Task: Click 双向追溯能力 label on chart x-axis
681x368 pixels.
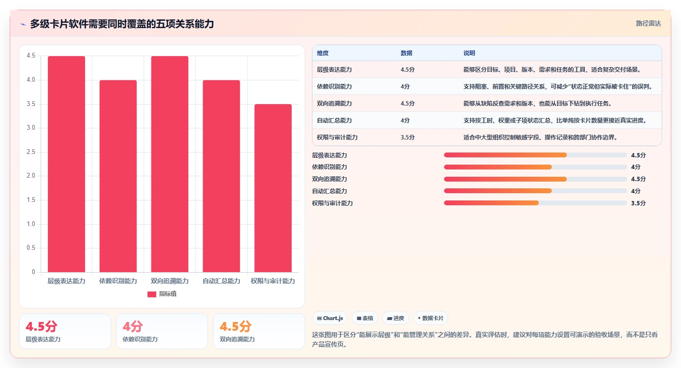Action: coord(170,281)
